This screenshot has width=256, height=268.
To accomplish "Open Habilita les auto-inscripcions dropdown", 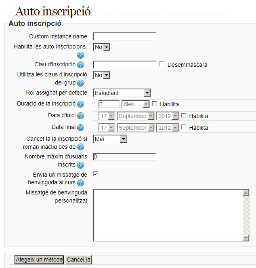I will (101, 47).
